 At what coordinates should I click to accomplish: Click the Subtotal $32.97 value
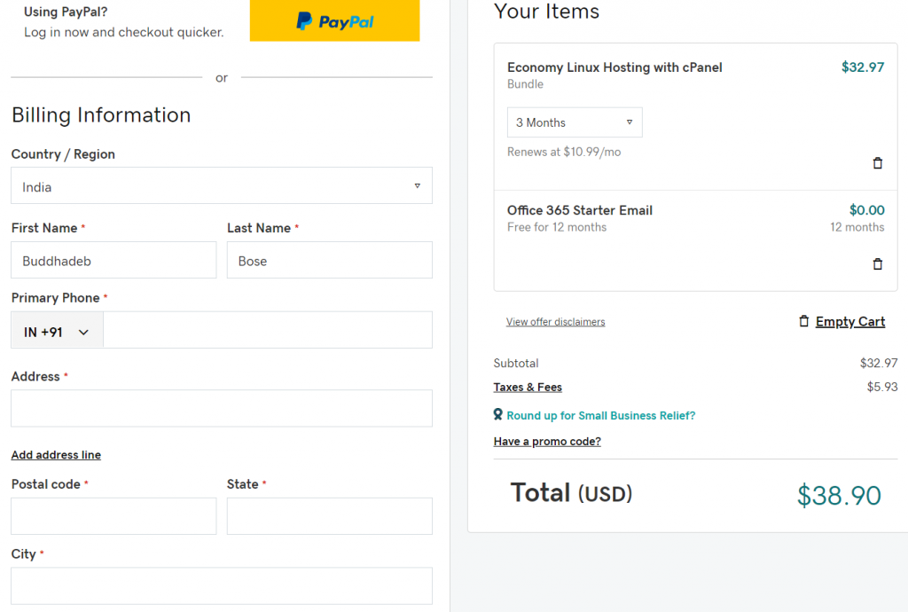click(879, 363)
